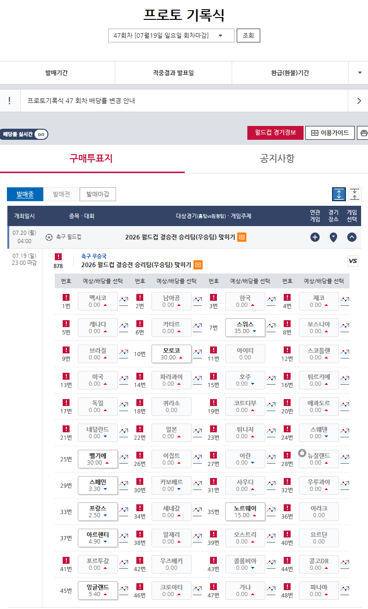Viewport: 368px width, 609px height.
Task: Click the exclamation notice icon in the announcement bar
Action: click(x=10, y=101)
